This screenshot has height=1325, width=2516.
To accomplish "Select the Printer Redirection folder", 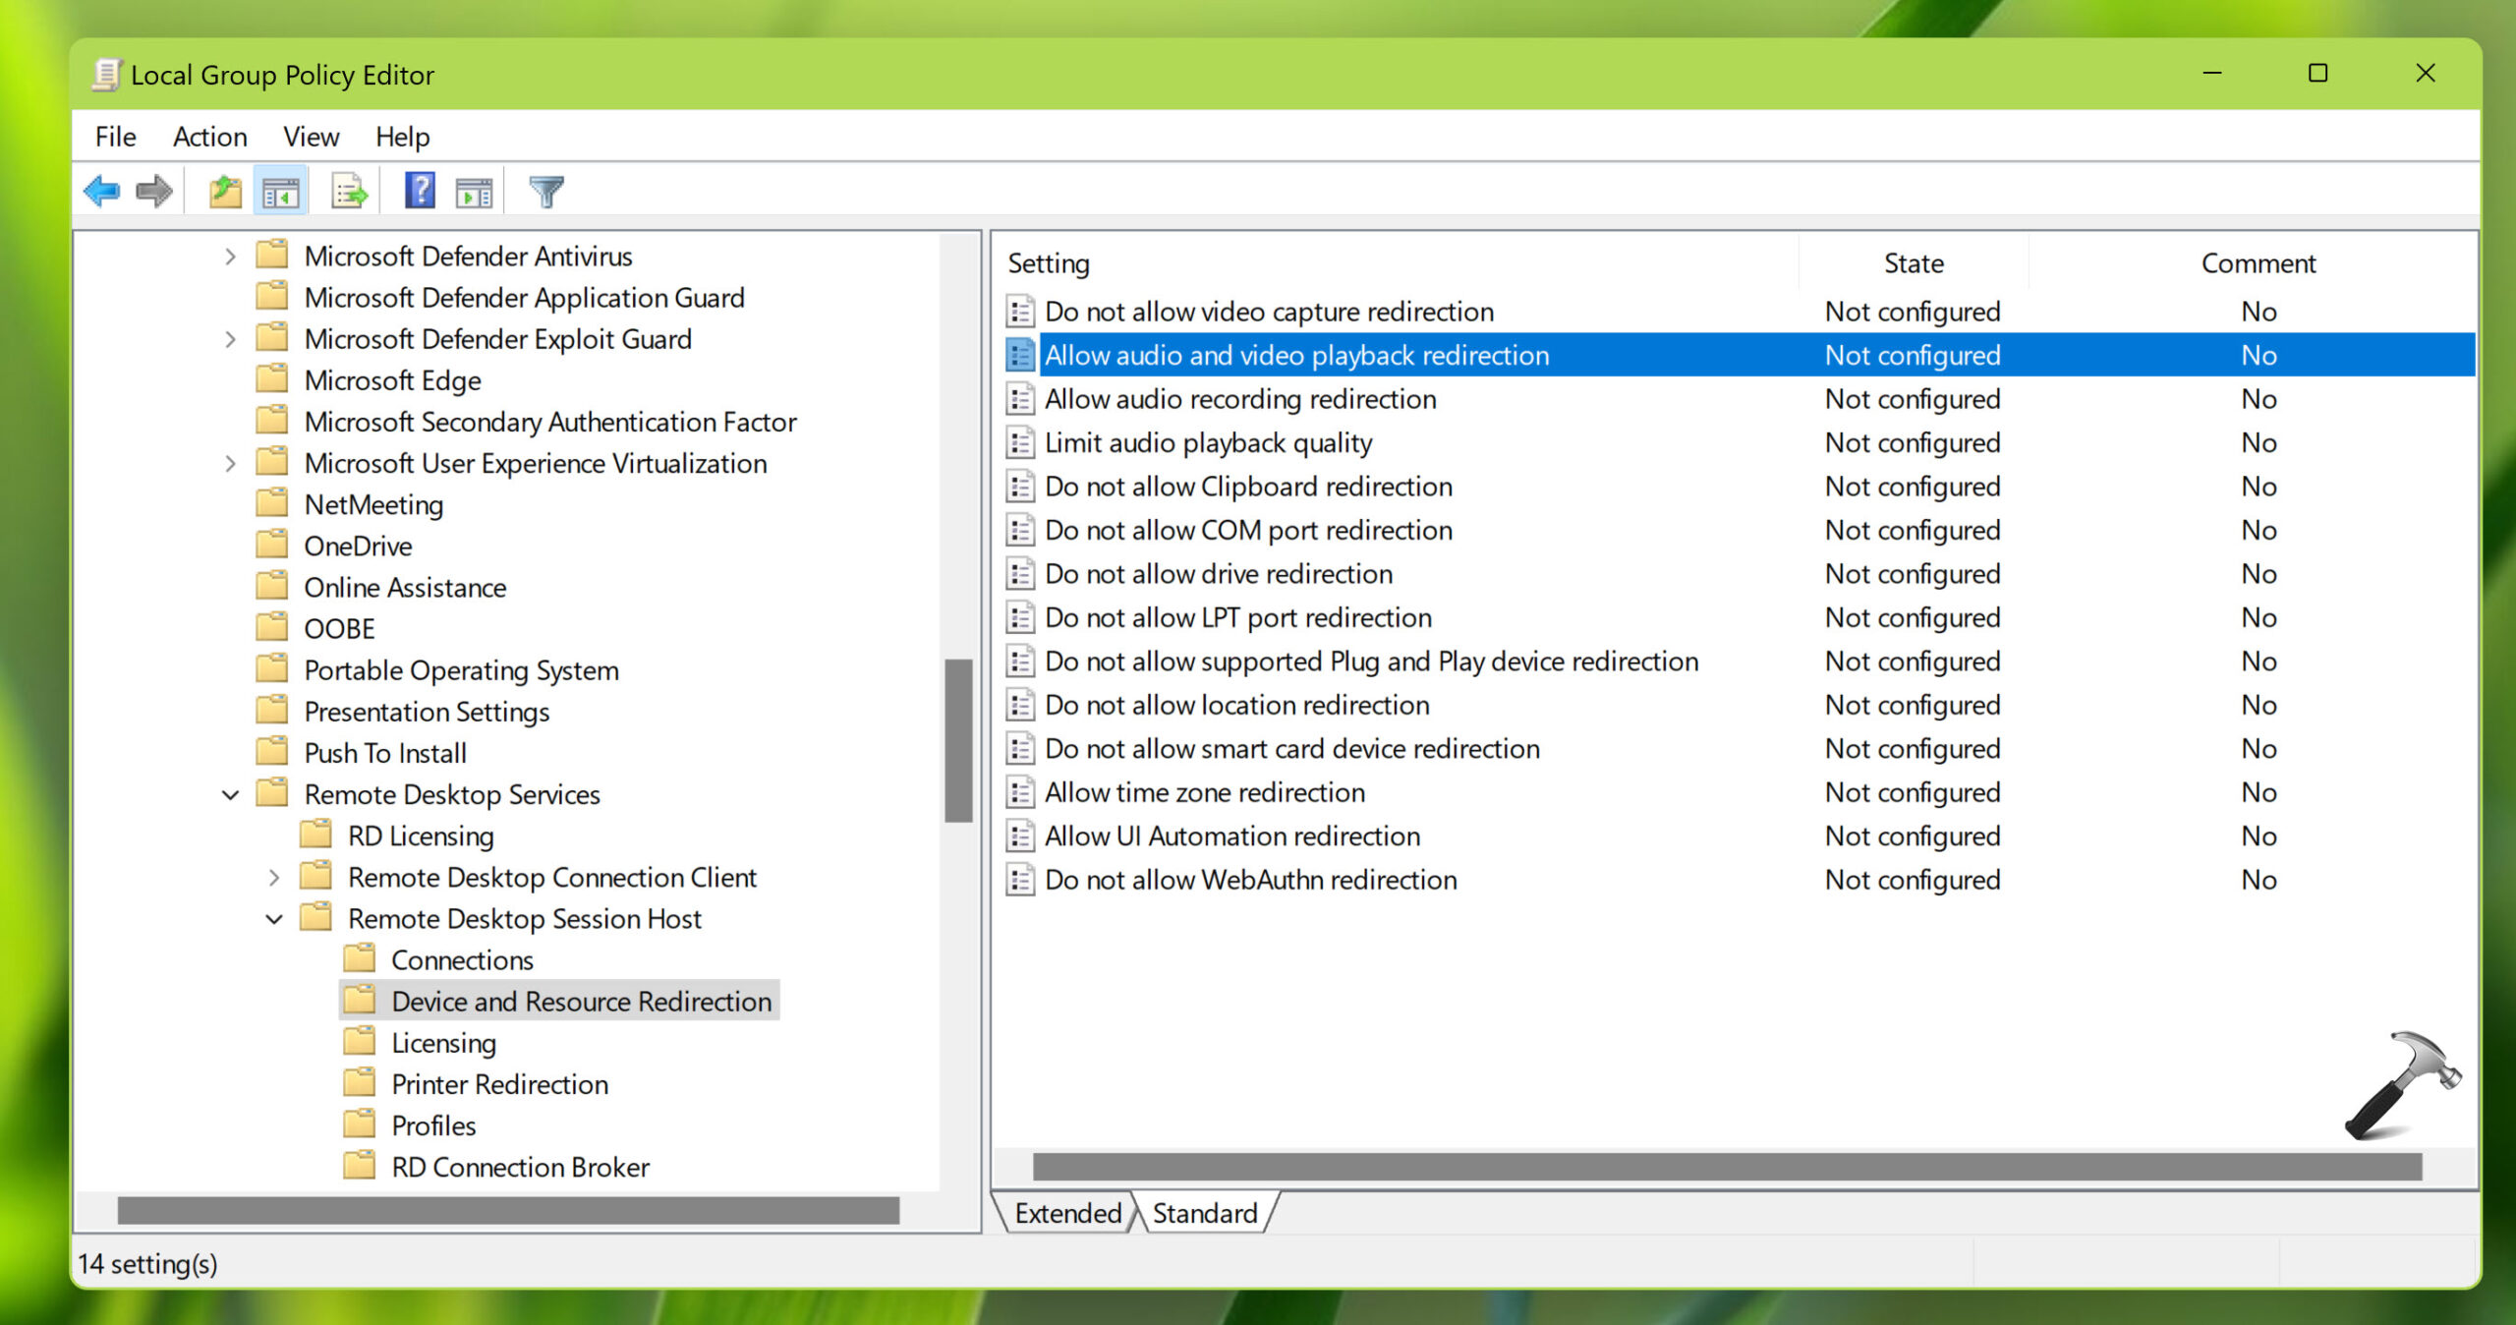I will [x=499, y=1084].
